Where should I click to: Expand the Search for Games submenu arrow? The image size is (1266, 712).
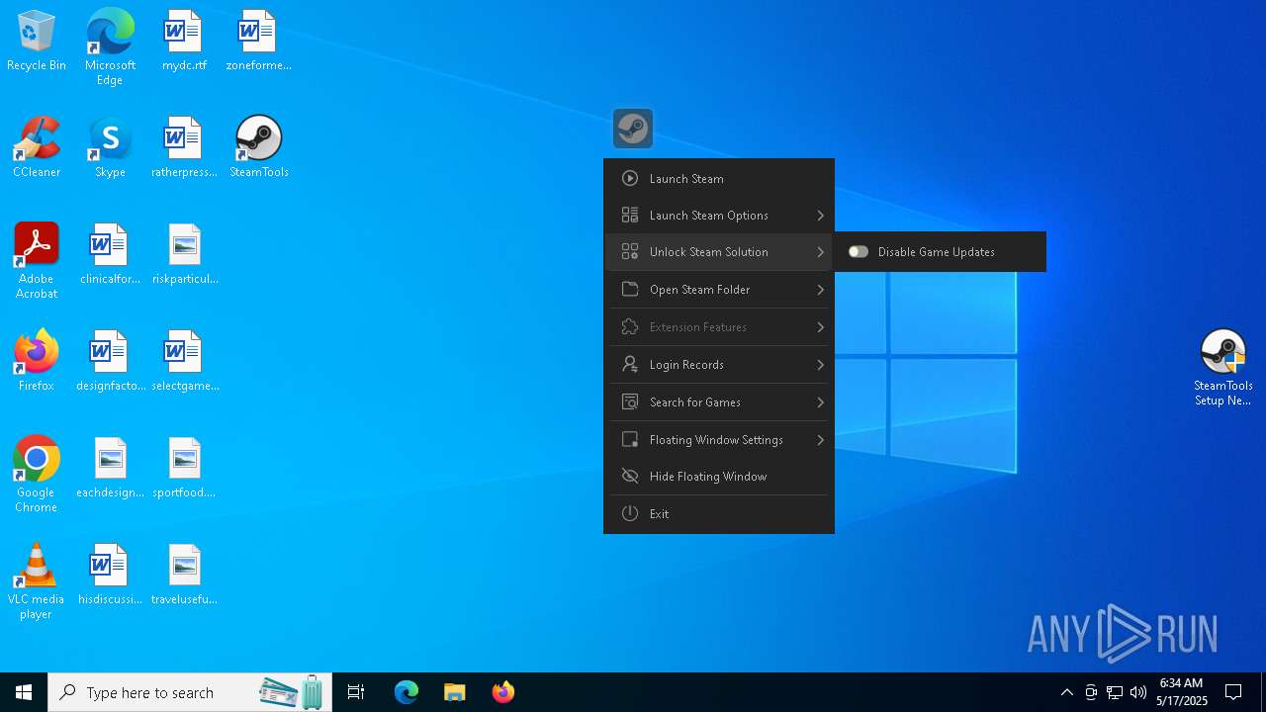tap(820, 401)
